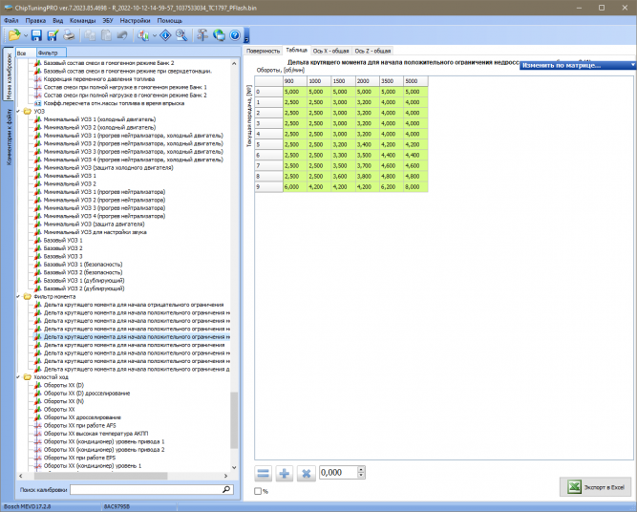Click Экспорт в Excel button

tap(597, 487)
